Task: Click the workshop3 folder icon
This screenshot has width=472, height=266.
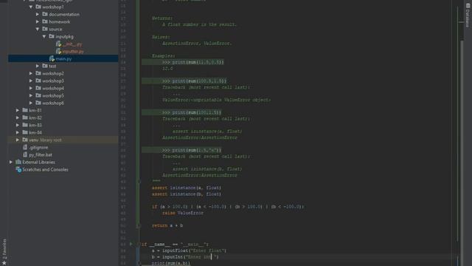Action: pyautogui.click(x=38, y=81)
